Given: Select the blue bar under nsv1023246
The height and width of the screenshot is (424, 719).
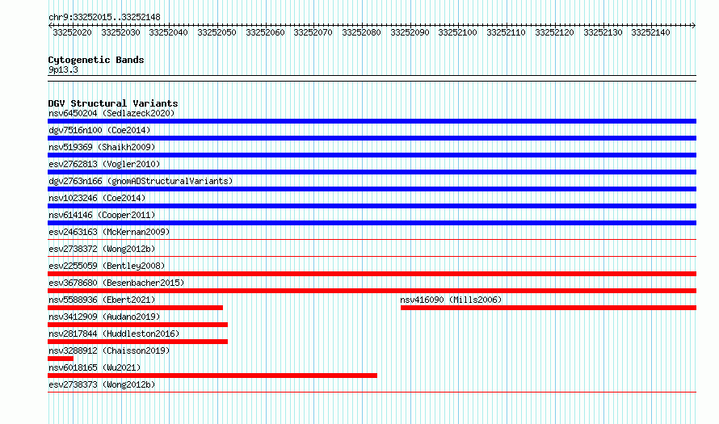Looking at the screenshot, I should coord(372,206).
